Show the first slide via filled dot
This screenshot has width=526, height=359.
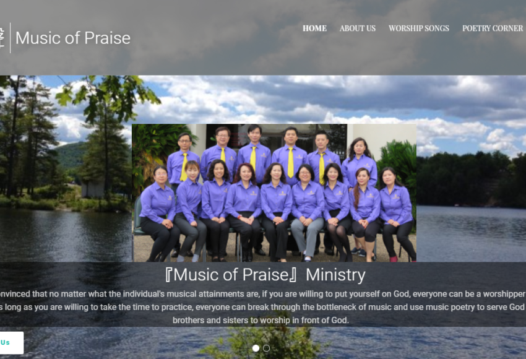[x=256, y=348]
